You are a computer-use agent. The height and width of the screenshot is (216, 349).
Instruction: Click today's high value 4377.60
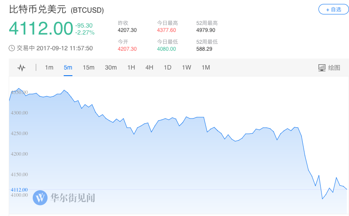coord(166,30)
